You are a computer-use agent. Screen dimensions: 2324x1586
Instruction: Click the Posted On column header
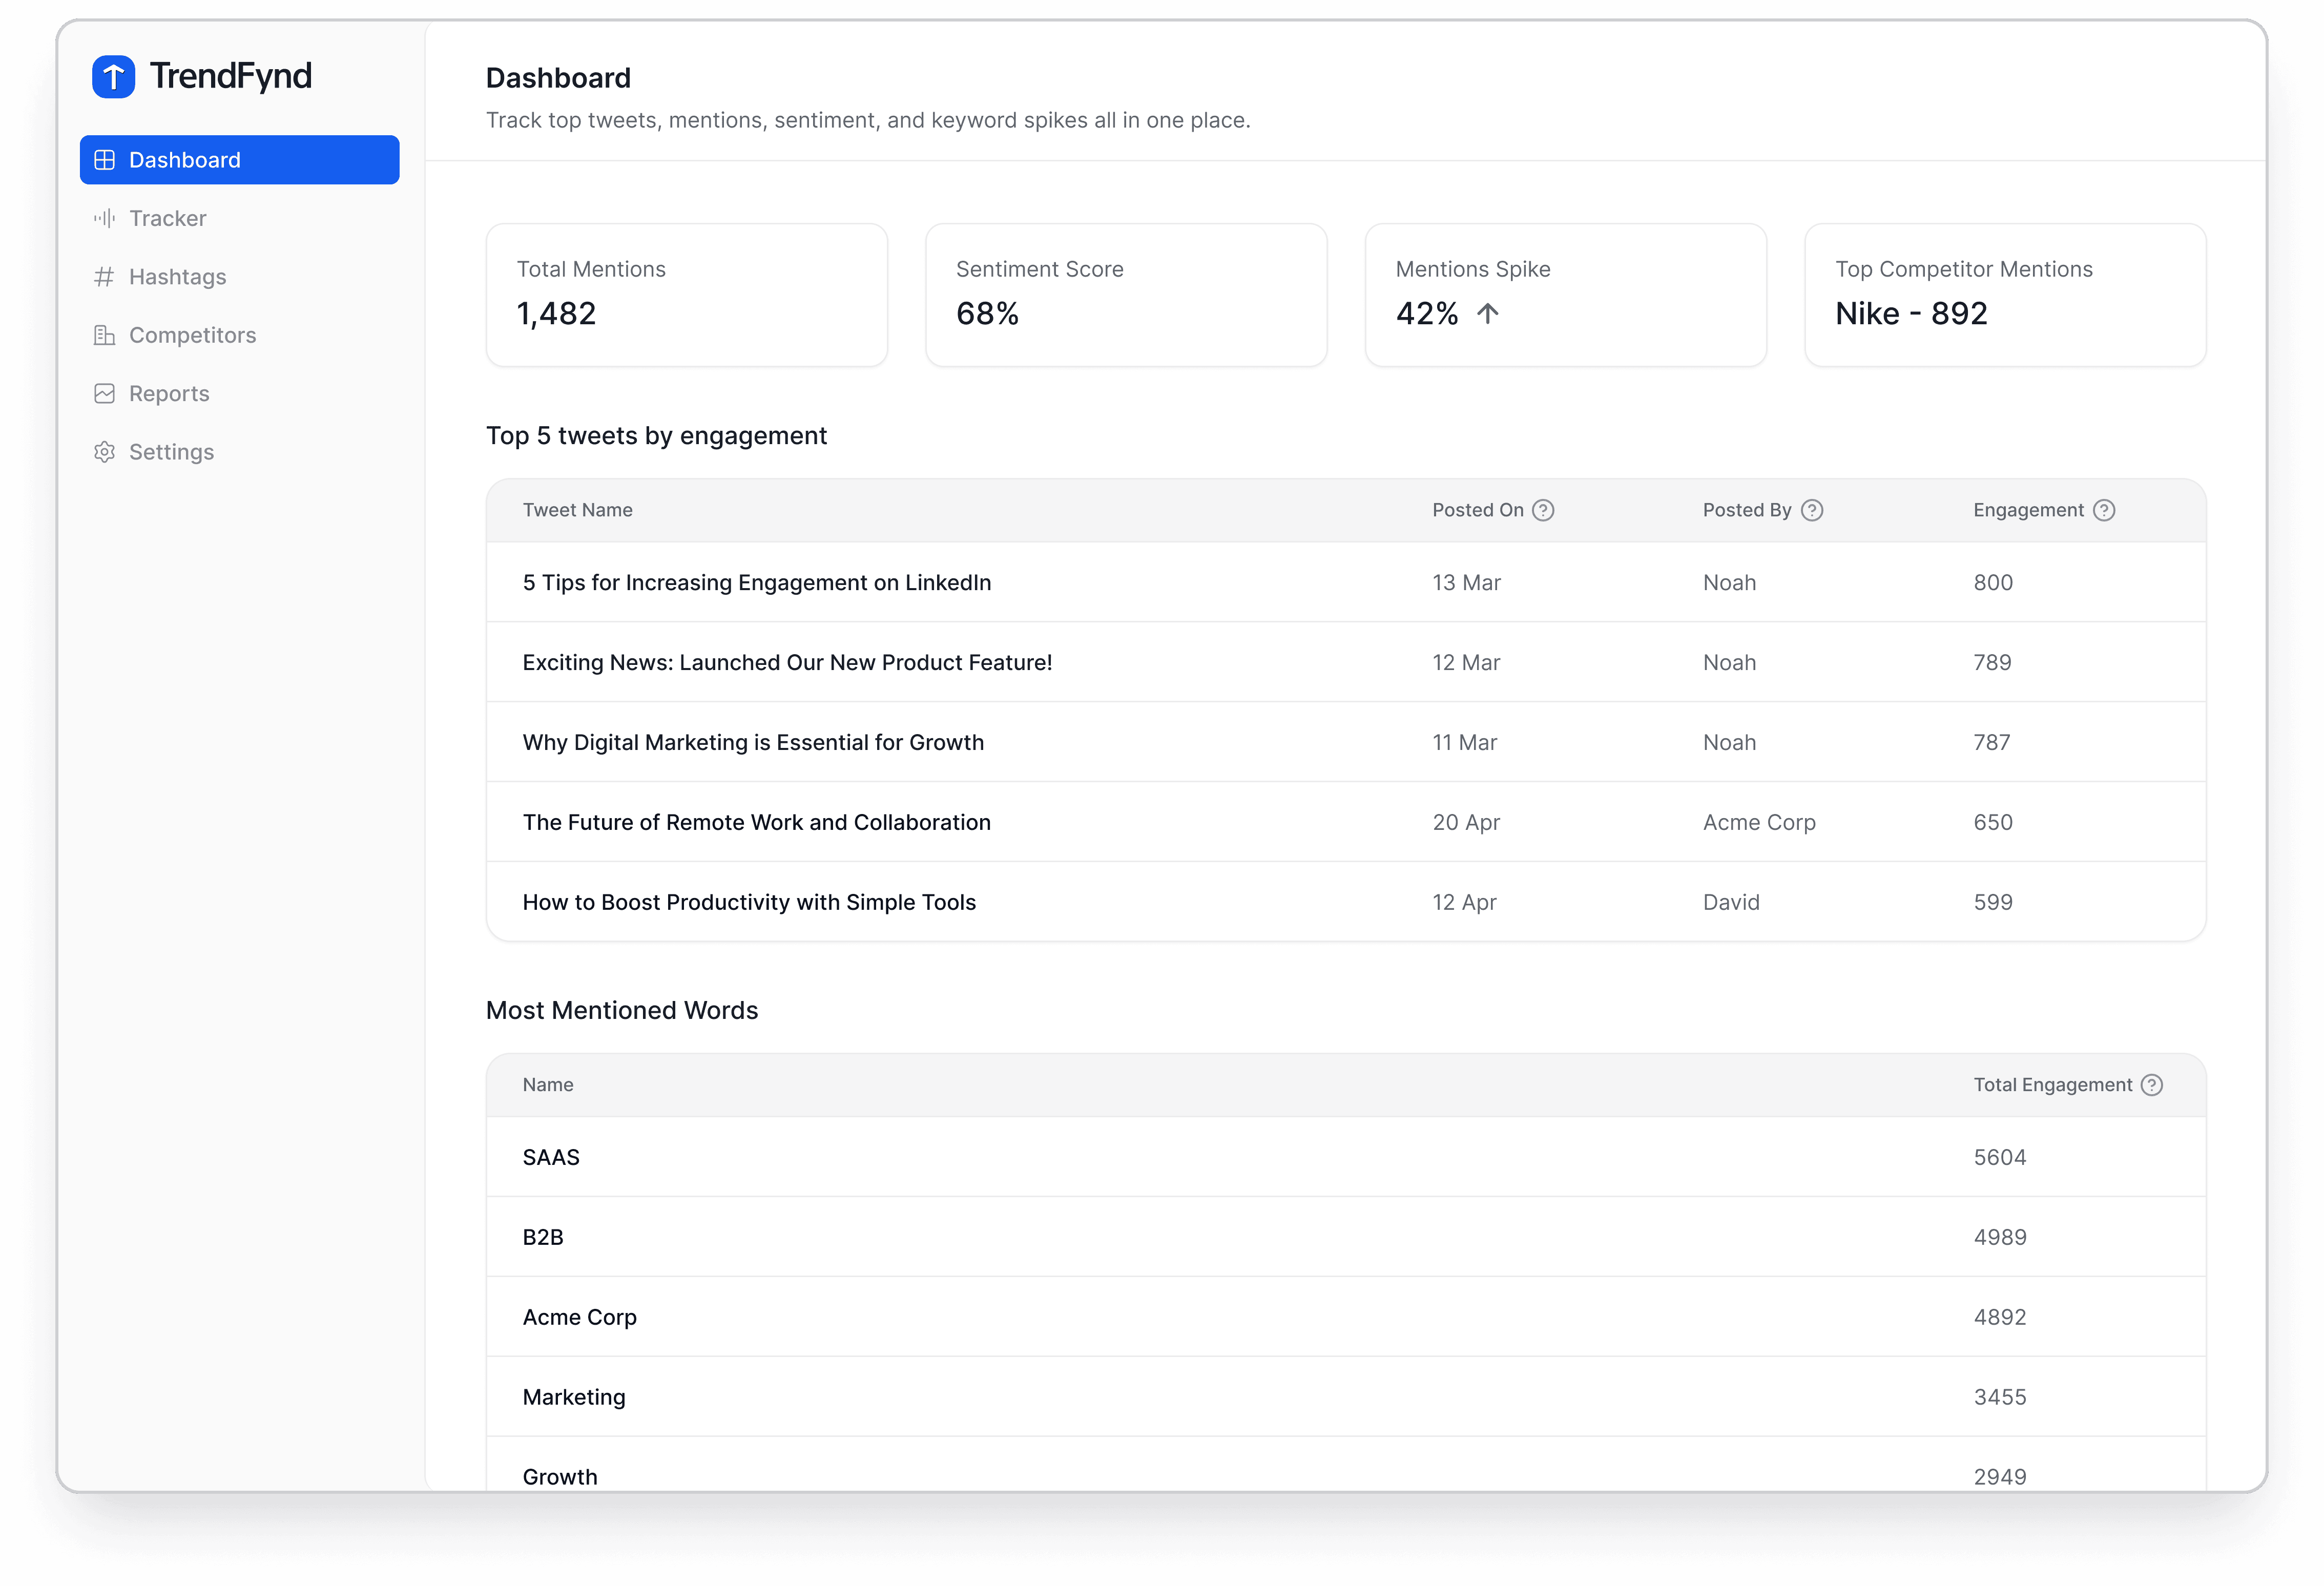coord(1478,510)
